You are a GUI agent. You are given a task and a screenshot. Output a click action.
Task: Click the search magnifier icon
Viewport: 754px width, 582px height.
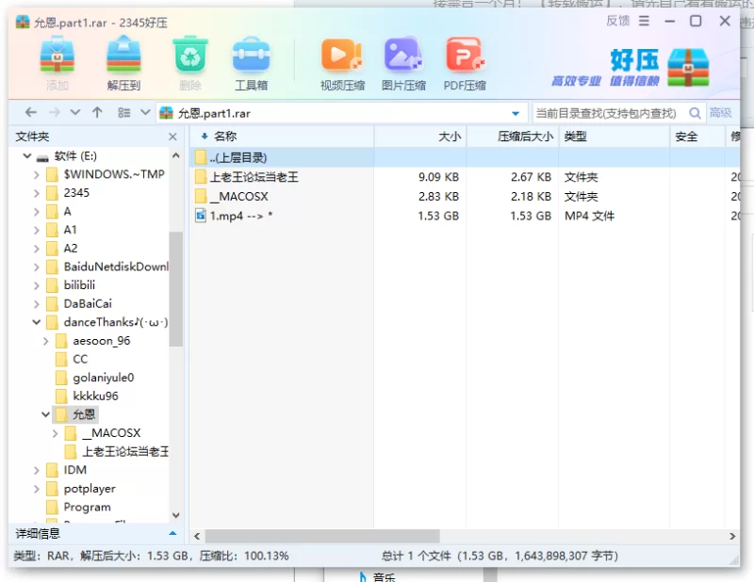(695, 113)
